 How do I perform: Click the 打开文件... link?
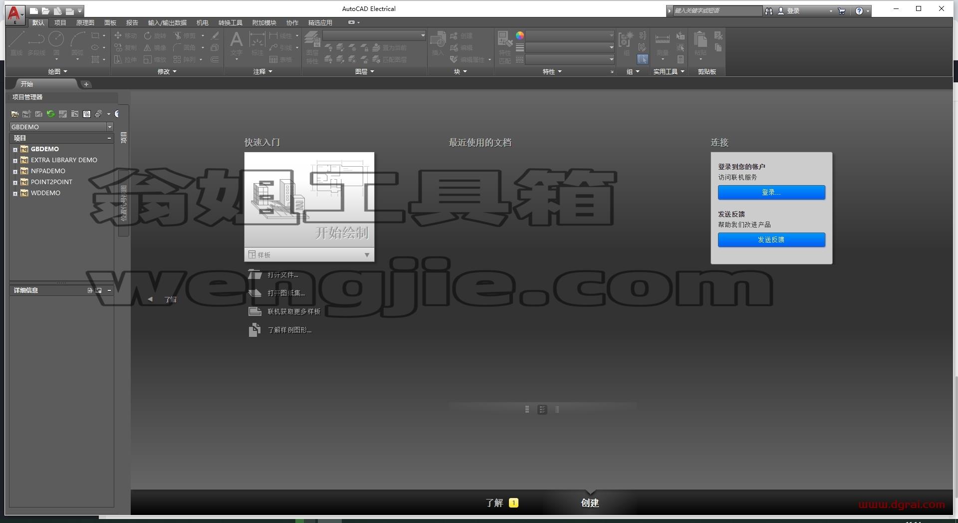(x=282, y=274)
